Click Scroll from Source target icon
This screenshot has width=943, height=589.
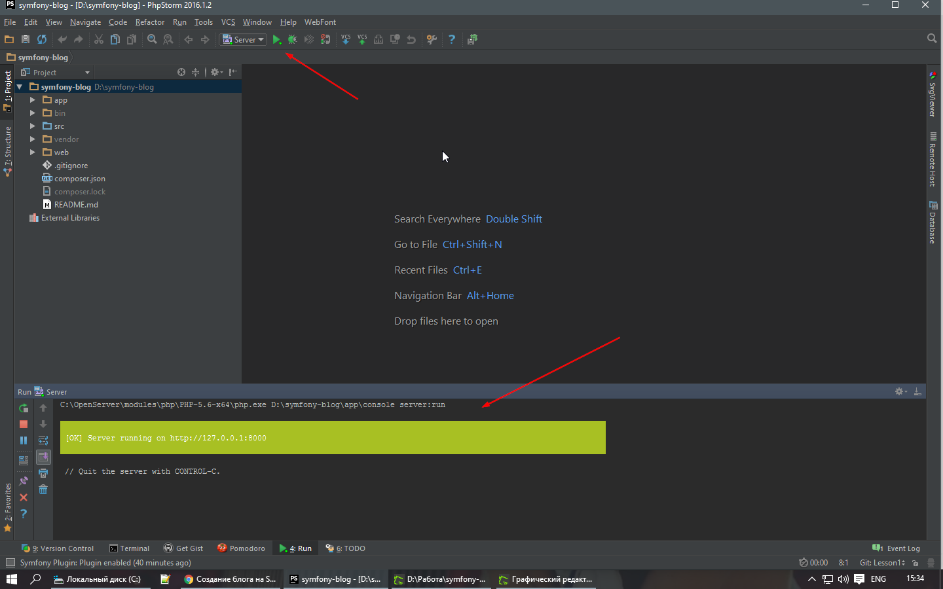click(181, 72)
